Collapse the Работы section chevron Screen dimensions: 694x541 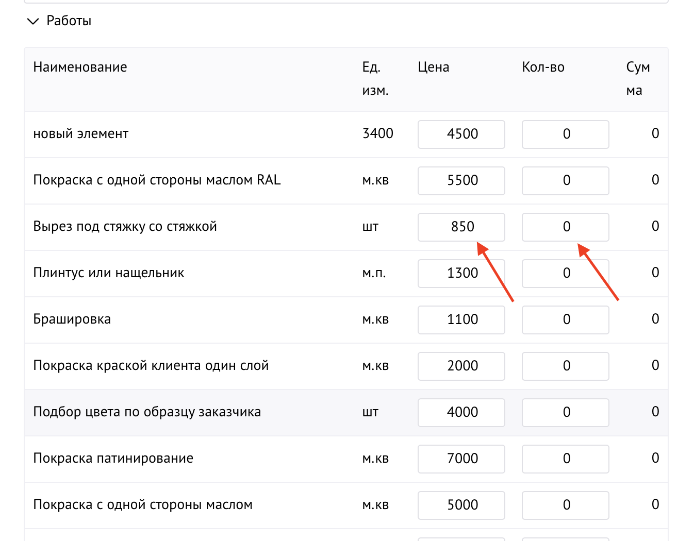[x=33, y=21]
